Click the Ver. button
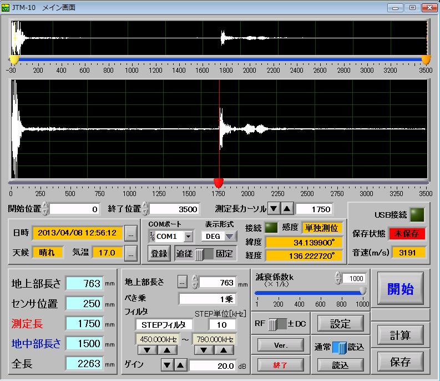This screenshot has height=381, width=440. point(280,345)
